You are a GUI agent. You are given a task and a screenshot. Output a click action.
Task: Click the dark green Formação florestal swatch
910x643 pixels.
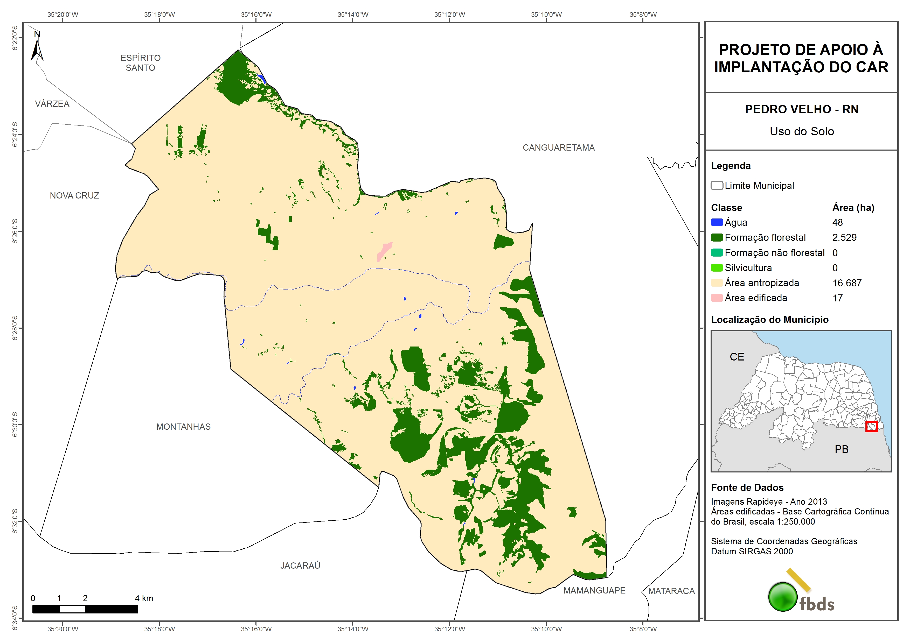(x=717, y=237)
